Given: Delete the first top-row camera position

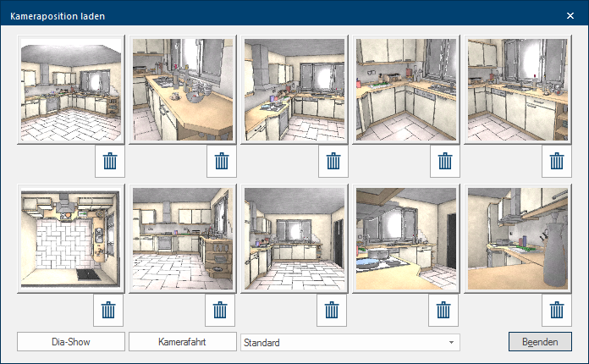Looking at the screenshot, I should tap(108, 161).
